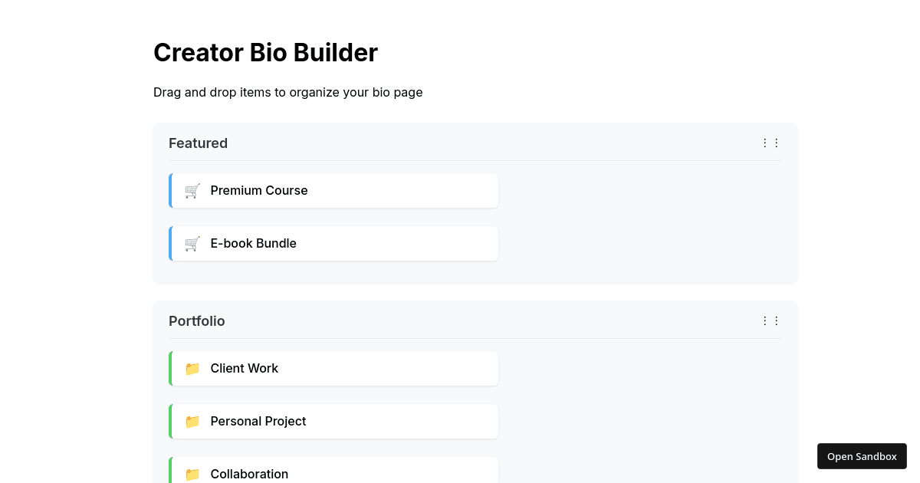Click the Client Work item label

click(x=244, y=369)
